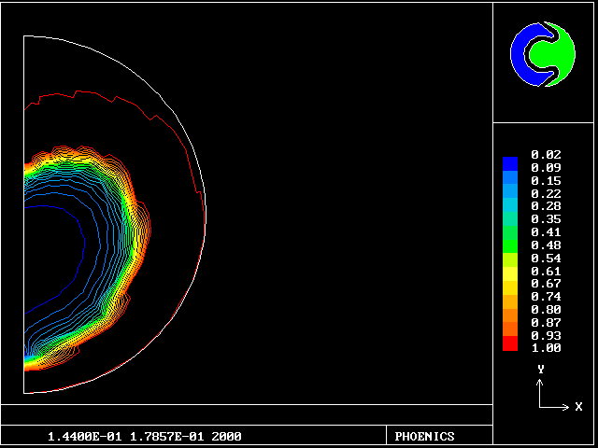This screenshot has width=598, height=448.
Task: Click the 0.93 legend value label
Action: (x=544, y=335)
